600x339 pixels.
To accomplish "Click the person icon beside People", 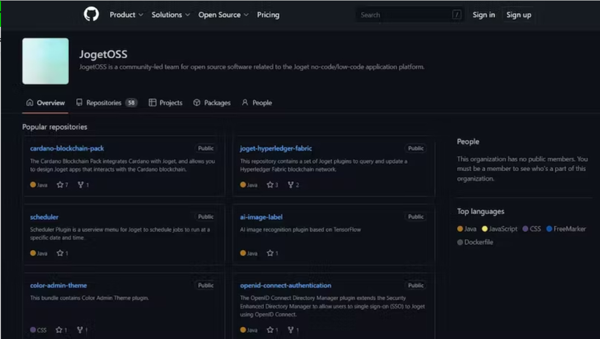I will pos(244,102).
